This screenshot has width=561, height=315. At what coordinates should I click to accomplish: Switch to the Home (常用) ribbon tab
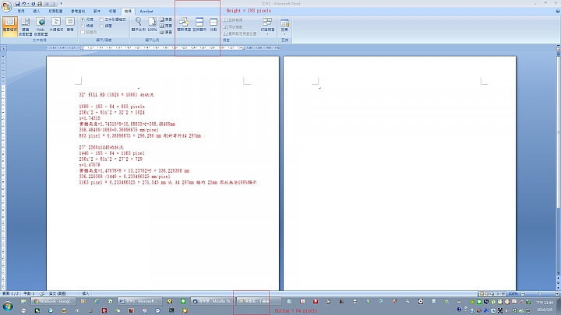point(21,12)
